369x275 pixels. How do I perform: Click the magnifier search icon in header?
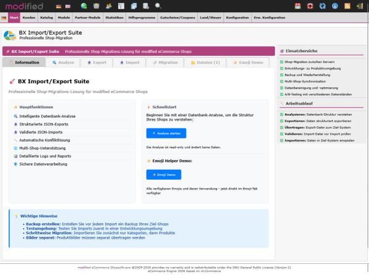point(158,6)
